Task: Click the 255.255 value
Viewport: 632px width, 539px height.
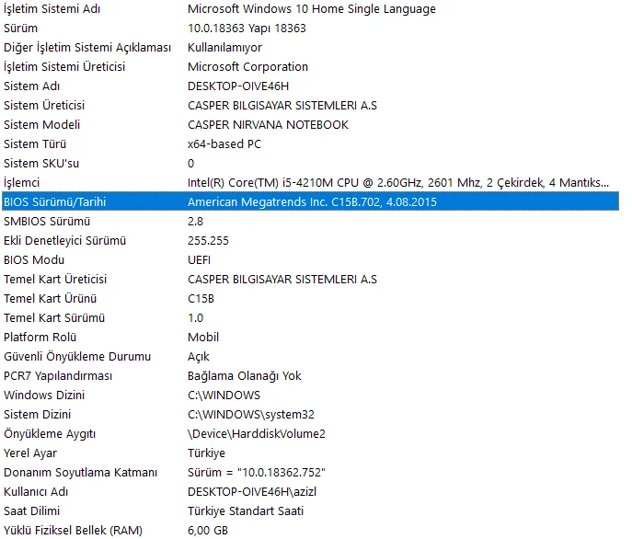Action: pos(208,241)
